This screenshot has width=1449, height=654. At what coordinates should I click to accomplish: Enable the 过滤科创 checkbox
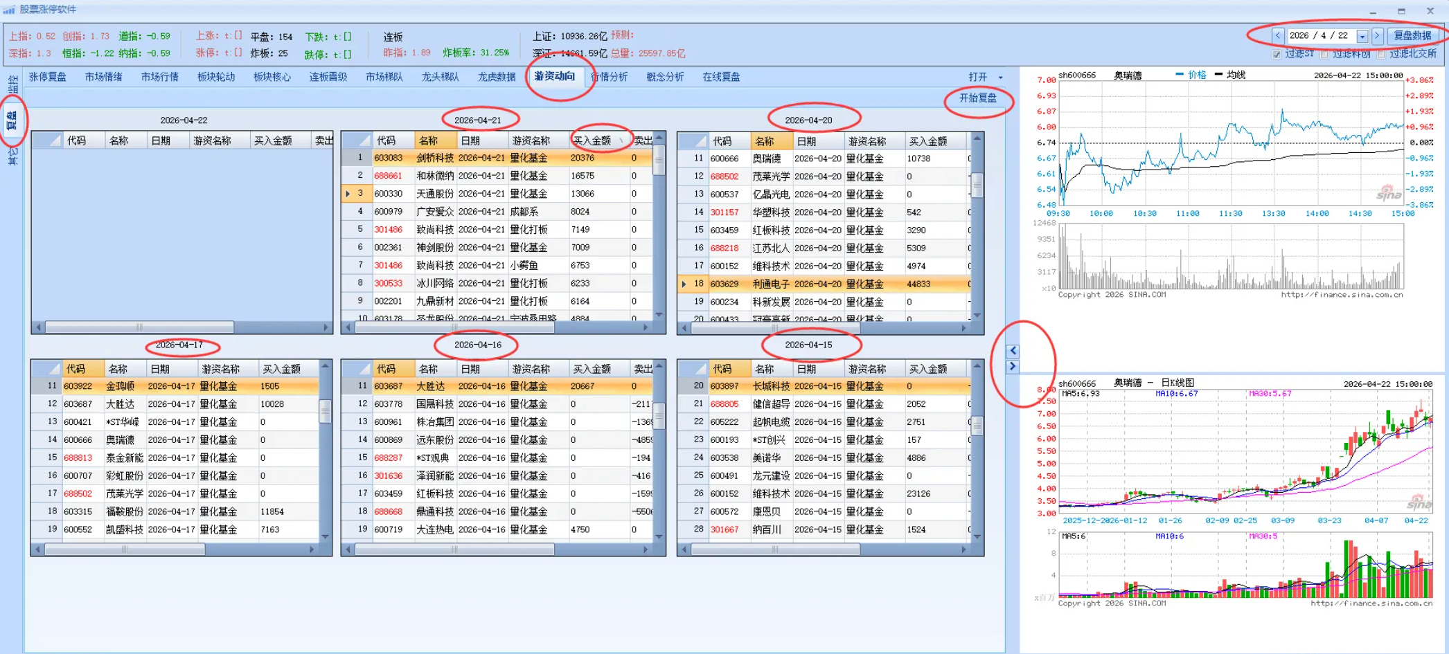click(x=1325, y=55)
